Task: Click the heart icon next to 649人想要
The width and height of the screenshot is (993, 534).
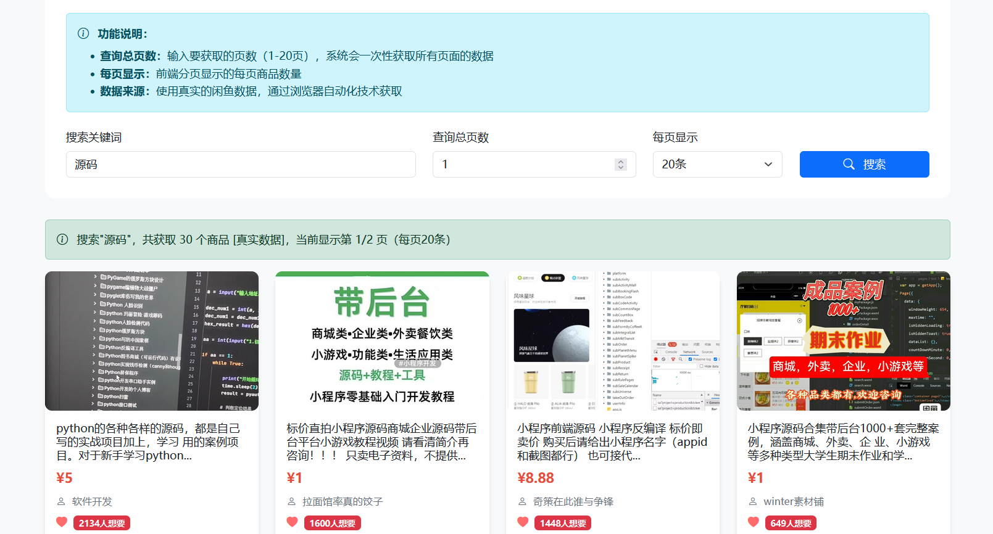Action: (754, 522)
